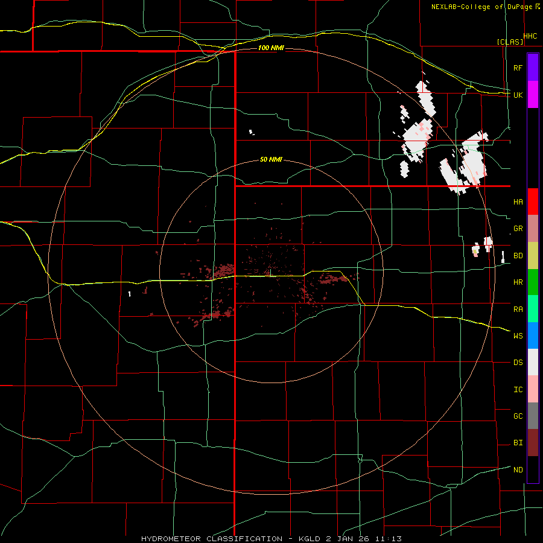Click the GR legend label
Image resolution: width=543 pixels, height=543 pixels.
518,229
